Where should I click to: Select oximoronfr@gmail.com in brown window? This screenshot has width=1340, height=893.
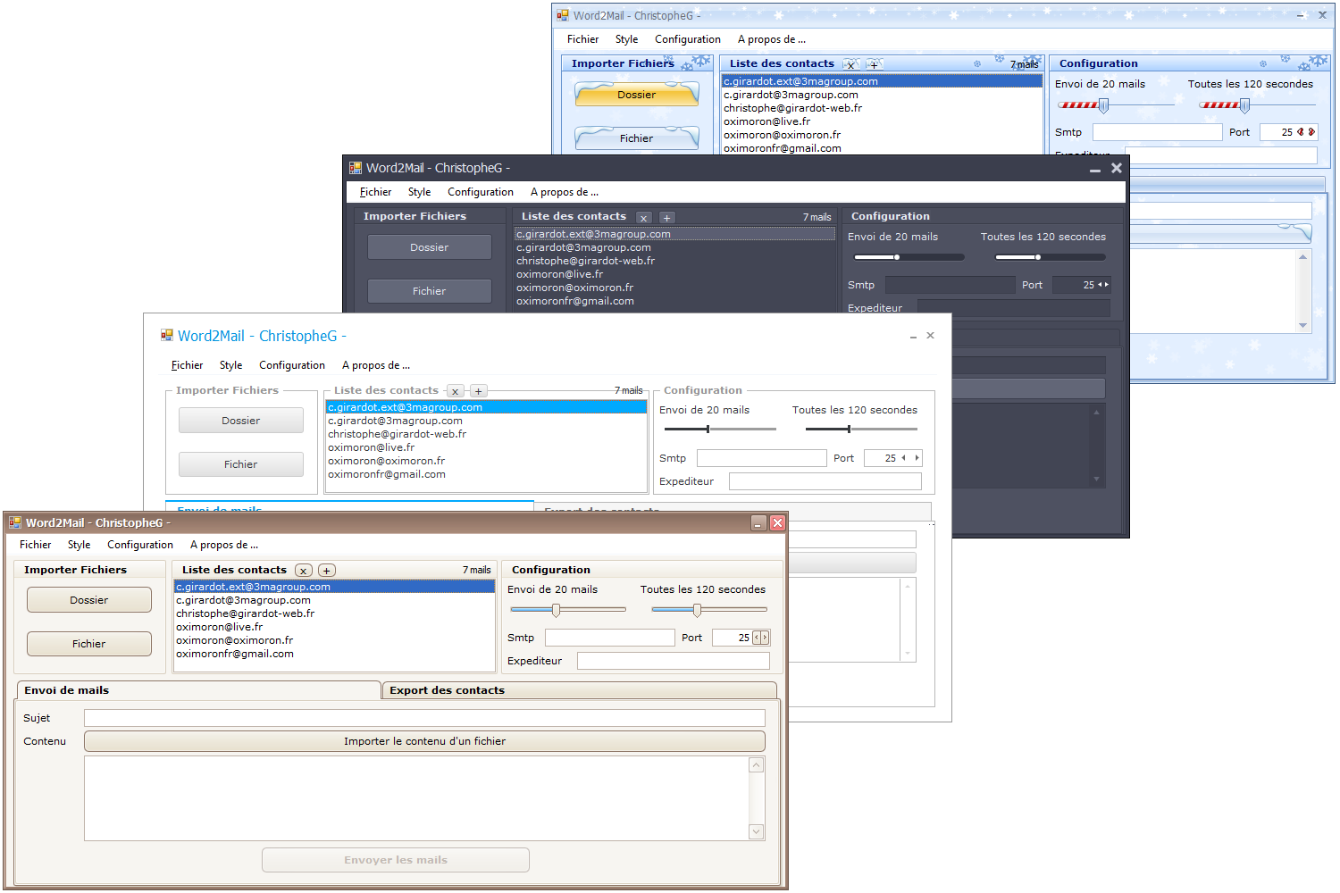coord(334,654)
